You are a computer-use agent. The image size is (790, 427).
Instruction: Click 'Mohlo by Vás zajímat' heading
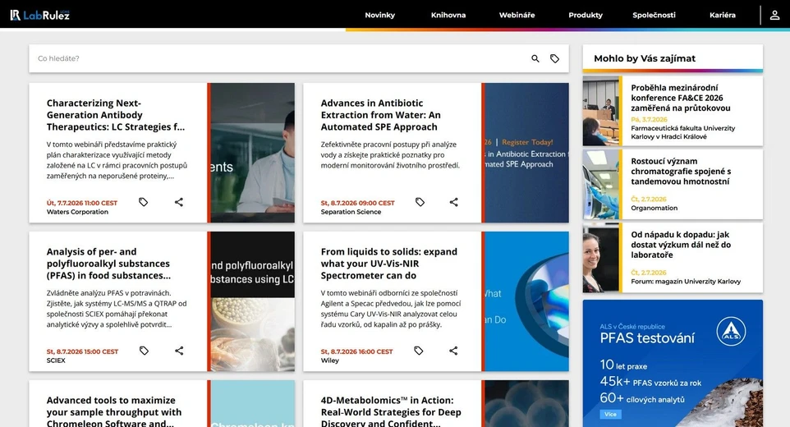[645, 58]
